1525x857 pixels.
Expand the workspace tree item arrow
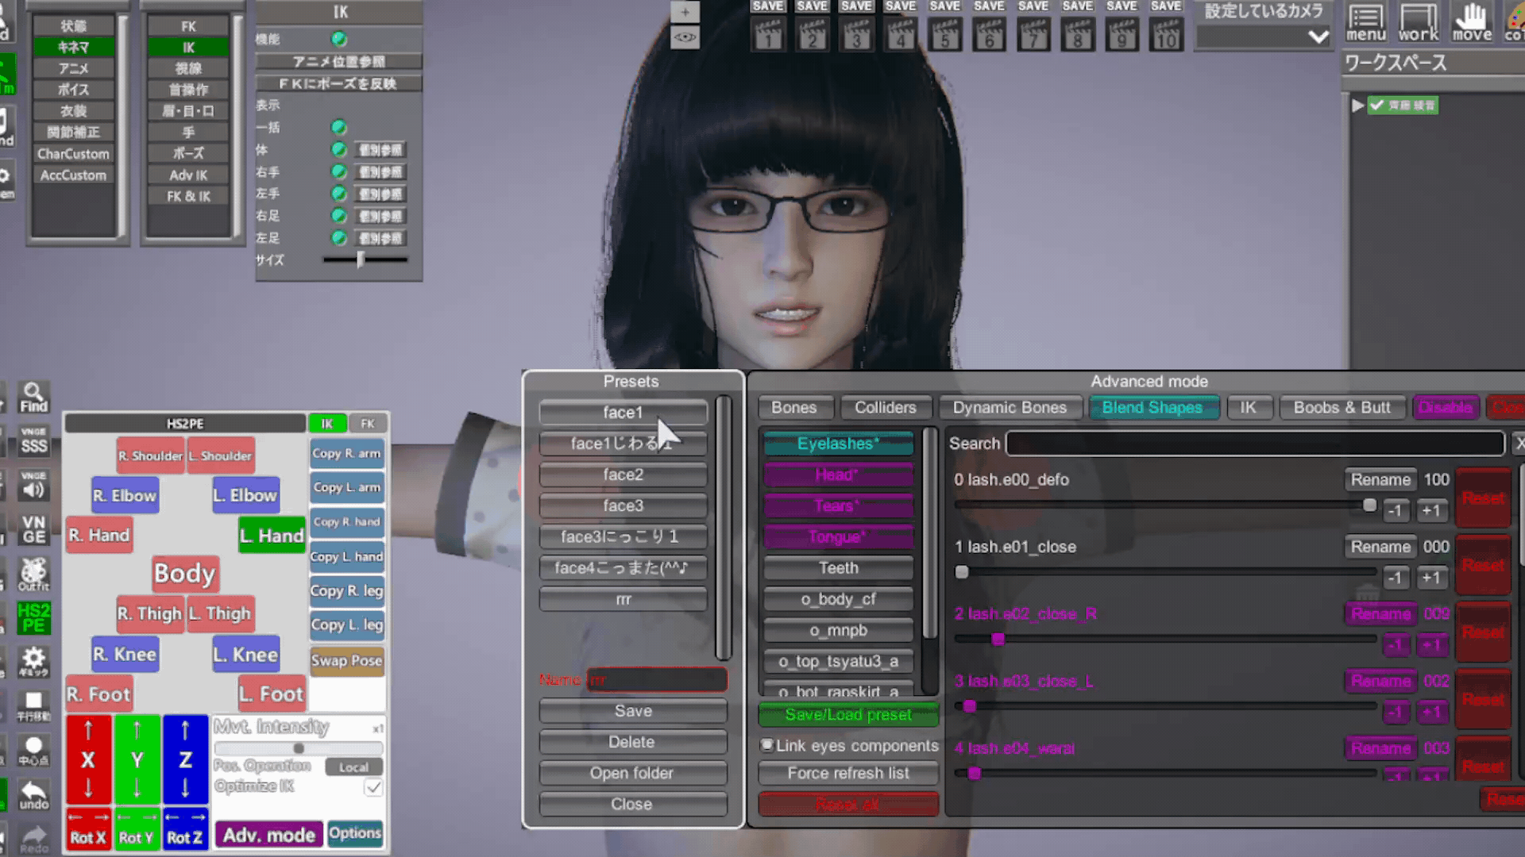pos(1357,106)
